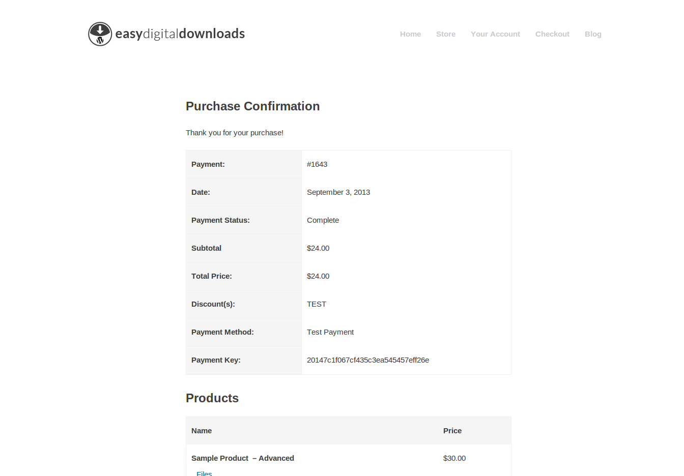Click the $30.00 product price

tap(454, 458)
